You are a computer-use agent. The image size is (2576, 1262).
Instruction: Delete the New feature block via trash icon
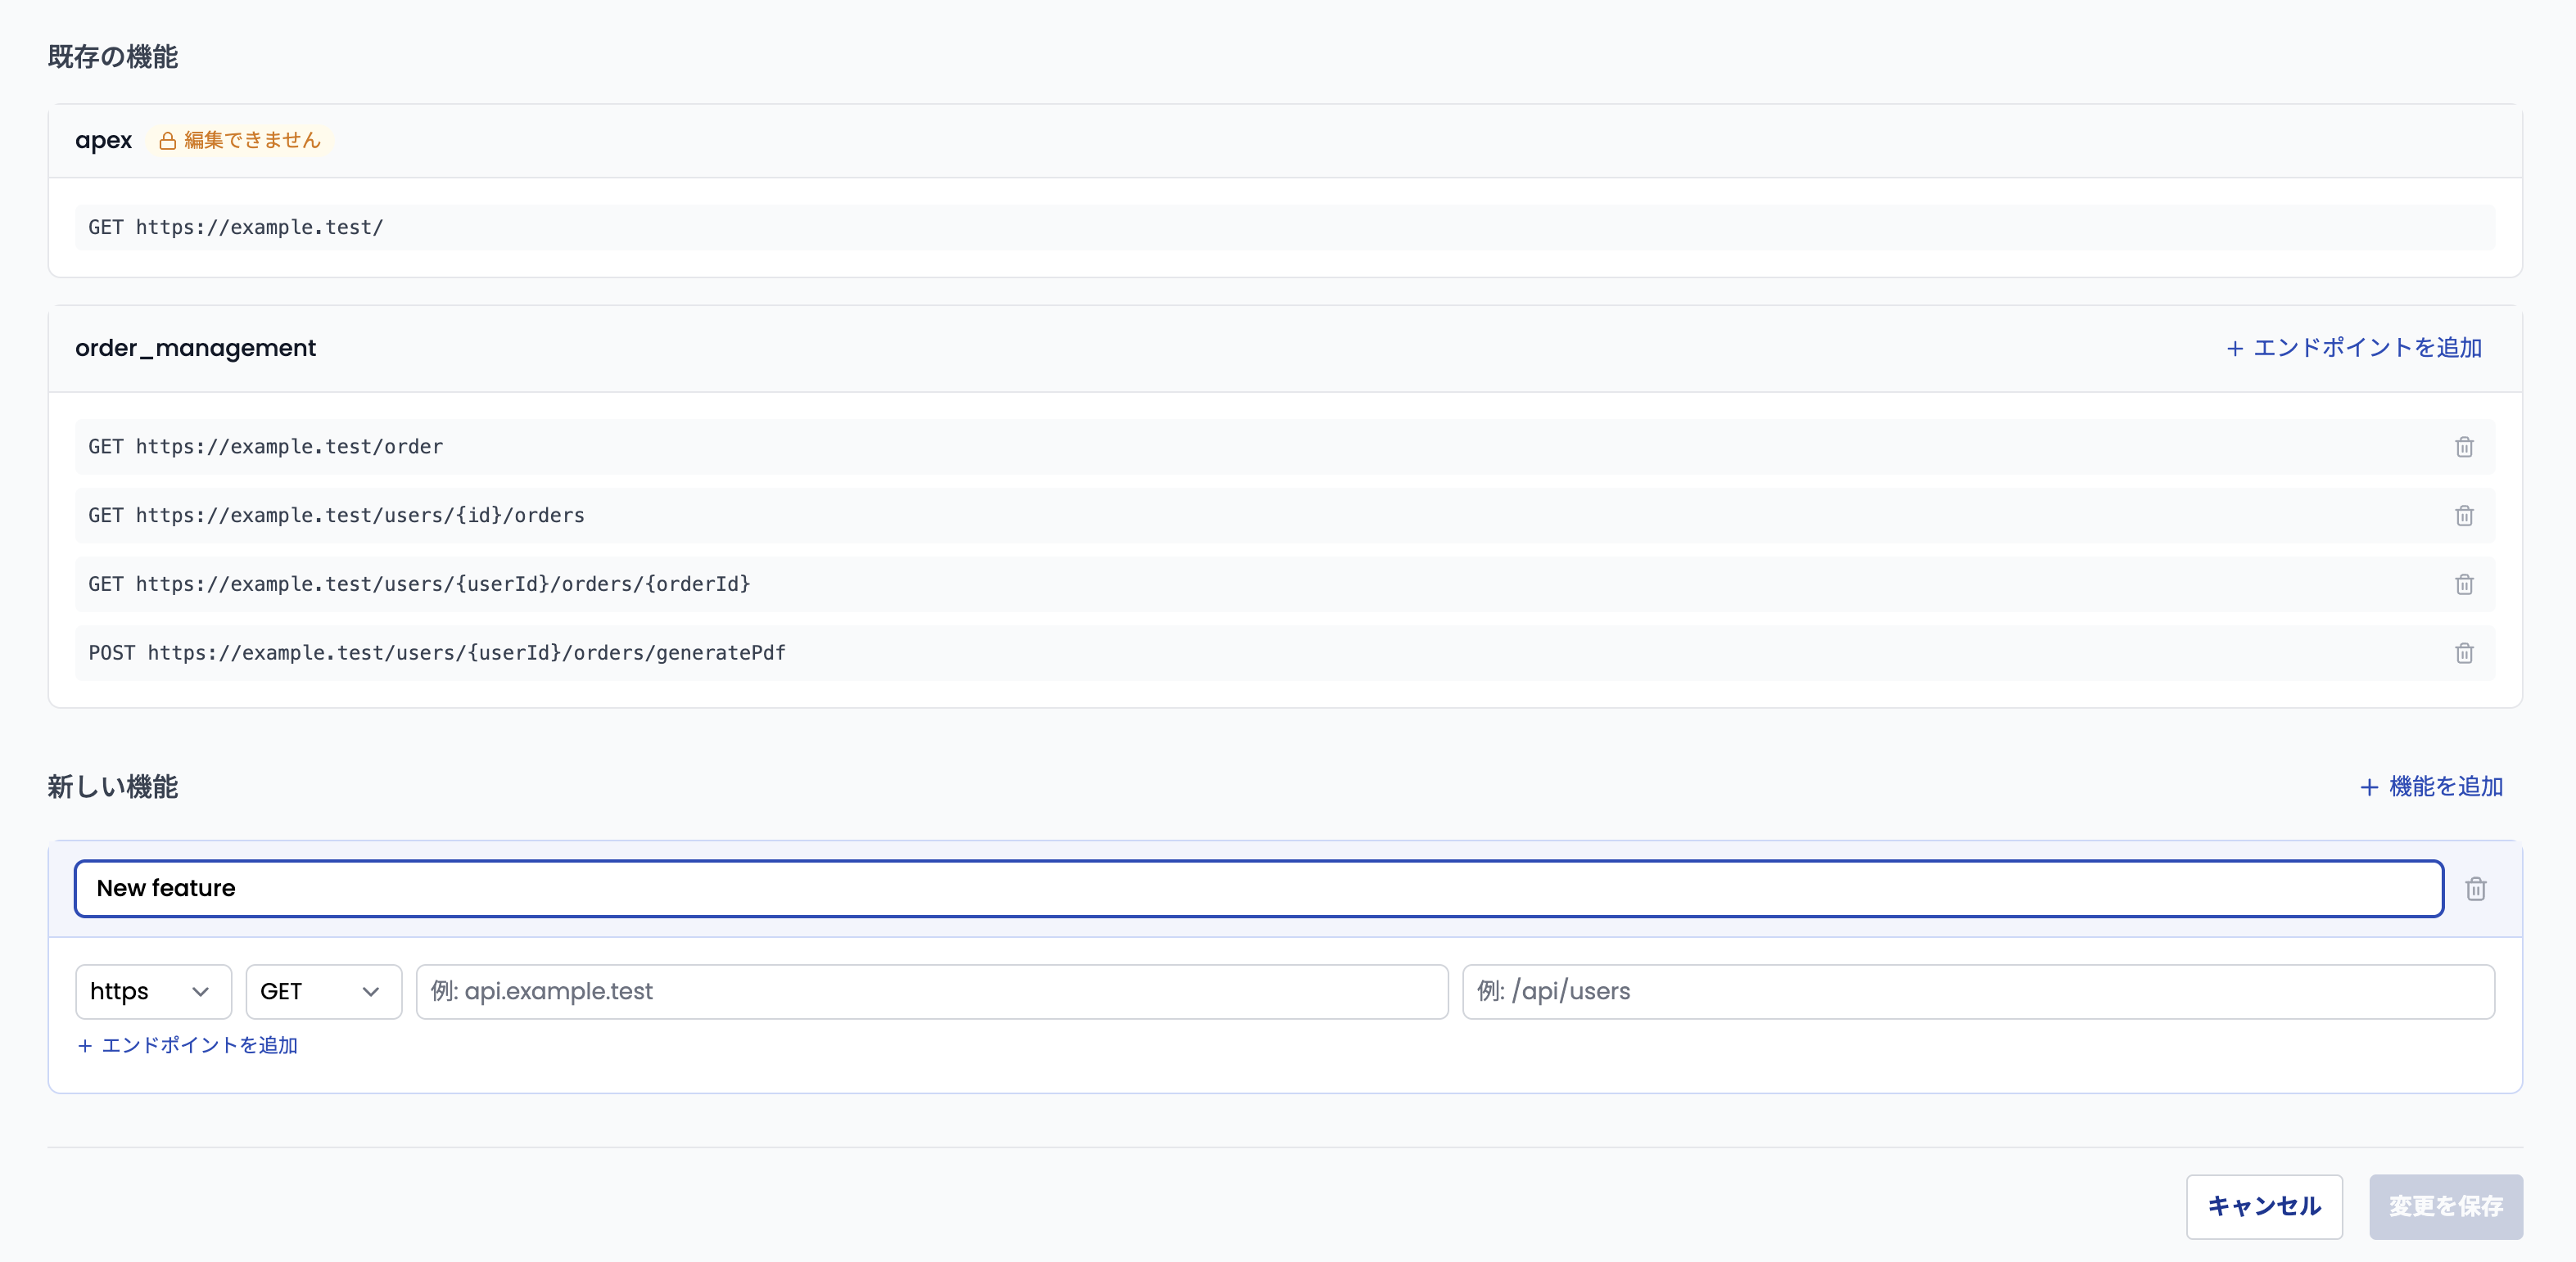[x=2476, y=888]
